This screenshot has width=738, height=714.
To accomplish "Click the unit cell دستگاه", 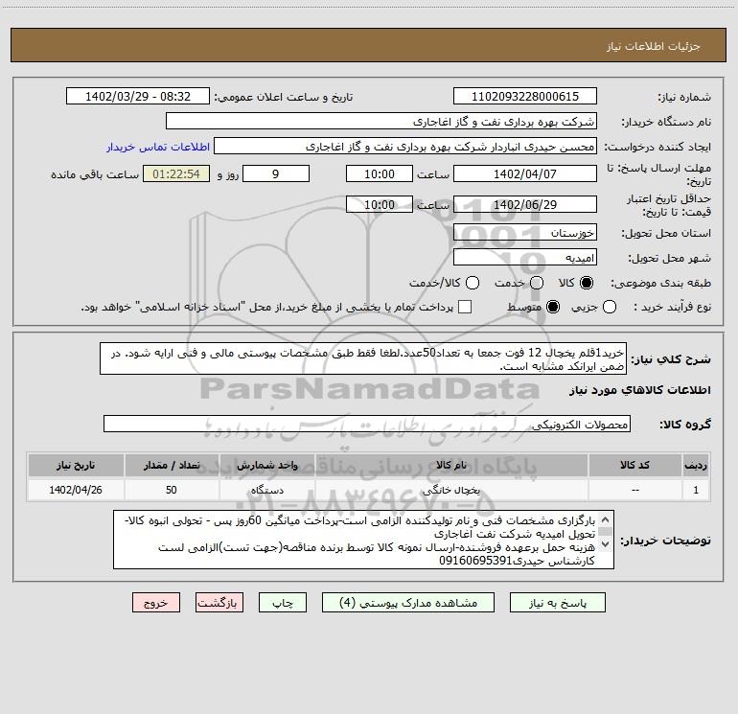I will (x=266, y=490).
